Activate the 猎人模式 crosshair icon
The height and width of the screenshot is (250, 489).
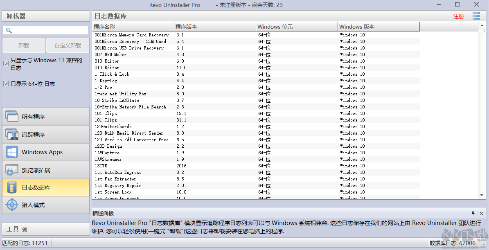pyautogui.click(x=12, y=205)
